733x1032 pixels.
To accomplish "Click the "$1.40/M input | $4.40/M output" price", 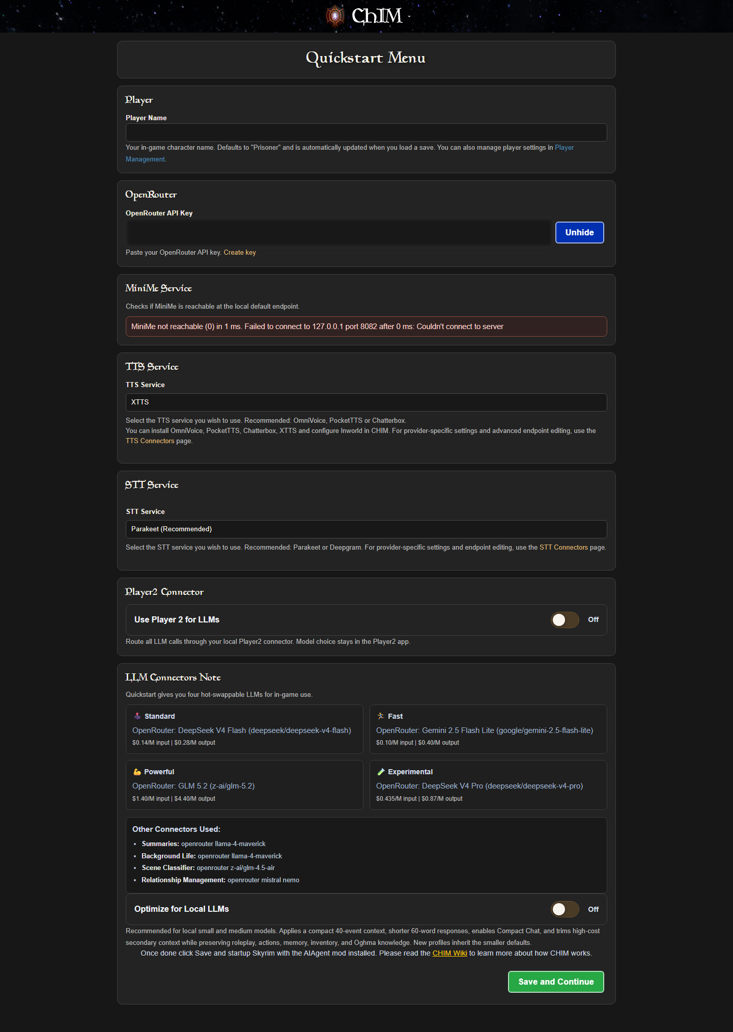I will point(174,799).
